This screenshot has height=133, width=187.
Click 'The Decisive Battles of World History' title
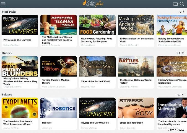[135, 81]
